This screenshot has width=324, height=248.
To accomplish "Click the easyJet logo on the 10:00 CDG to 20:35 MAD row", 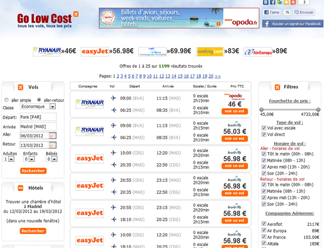I will [90, 159].
